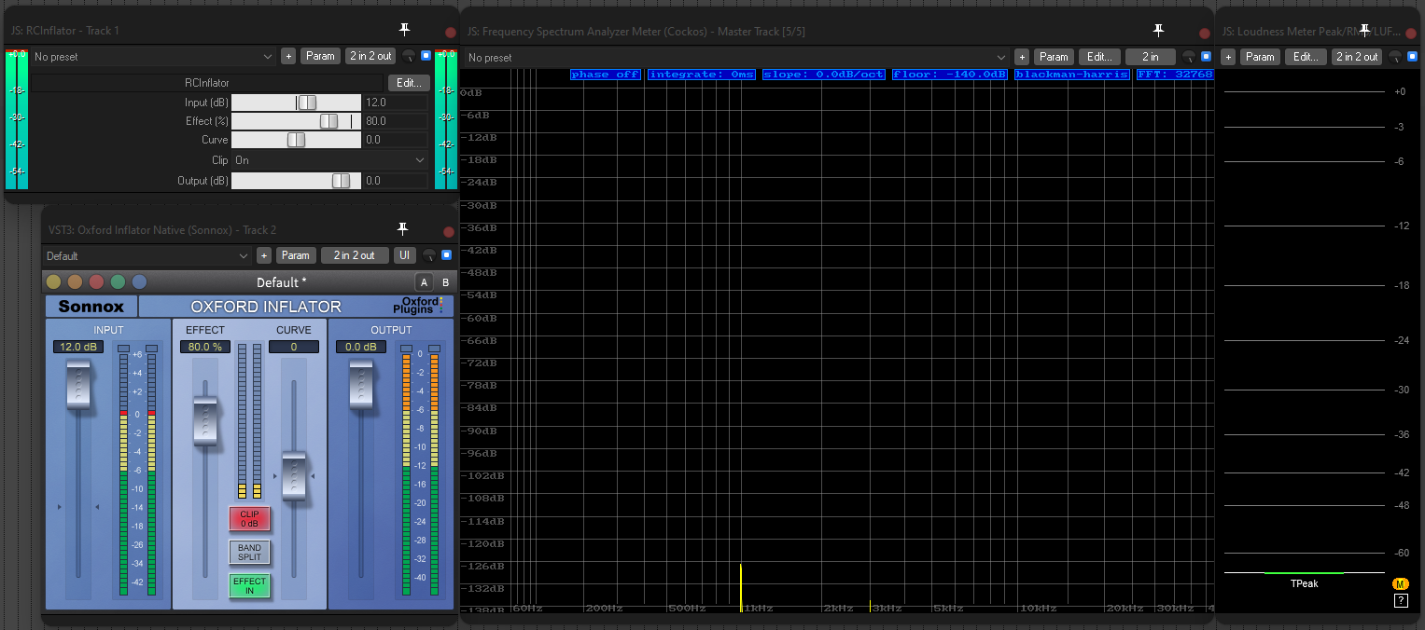Click the blue round button in Sonnox toolbar
This screenshot has height=630, width=1425.
(139, 281)
